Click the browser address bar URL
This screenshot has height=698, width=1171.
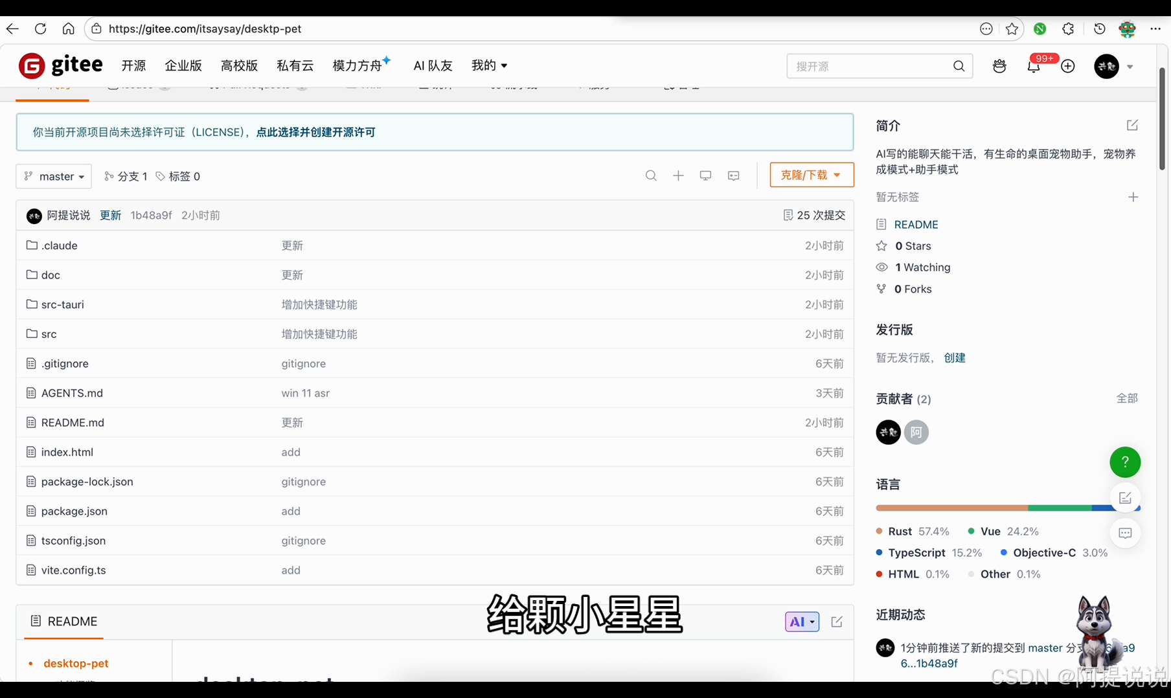pos(205,28)
